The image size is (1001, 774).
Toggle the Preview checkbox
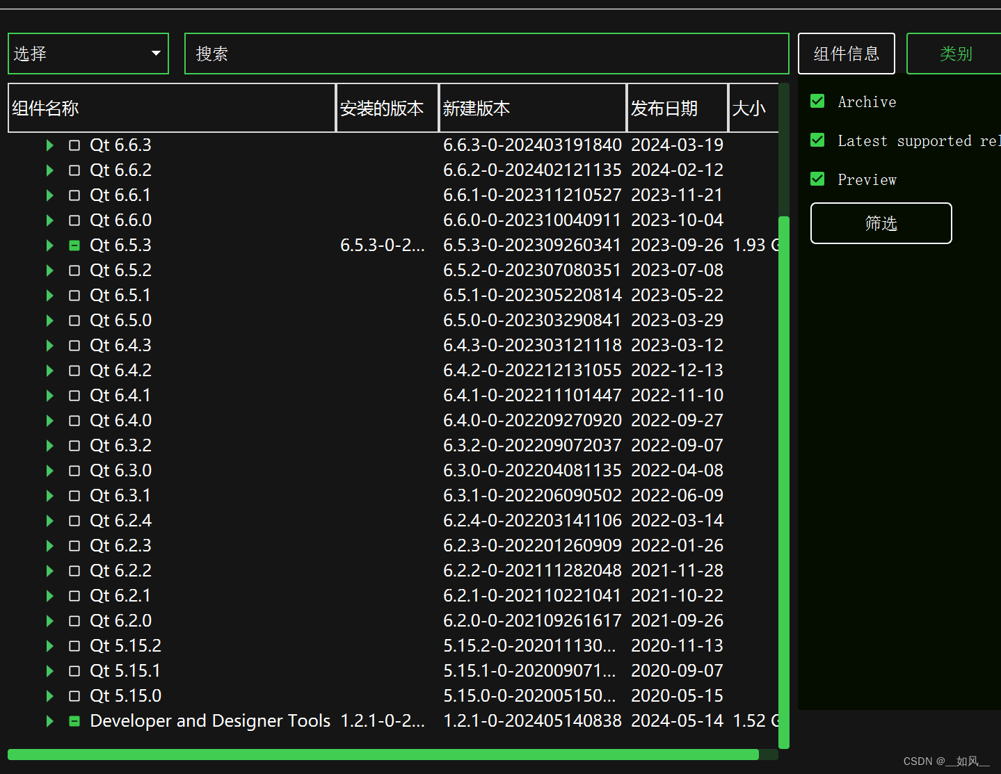pos(818,179)
